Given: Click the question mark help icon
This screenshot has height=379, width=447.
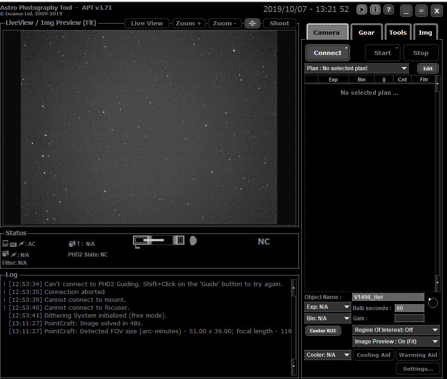Looking at the screenshot, I should pos(389,10).
